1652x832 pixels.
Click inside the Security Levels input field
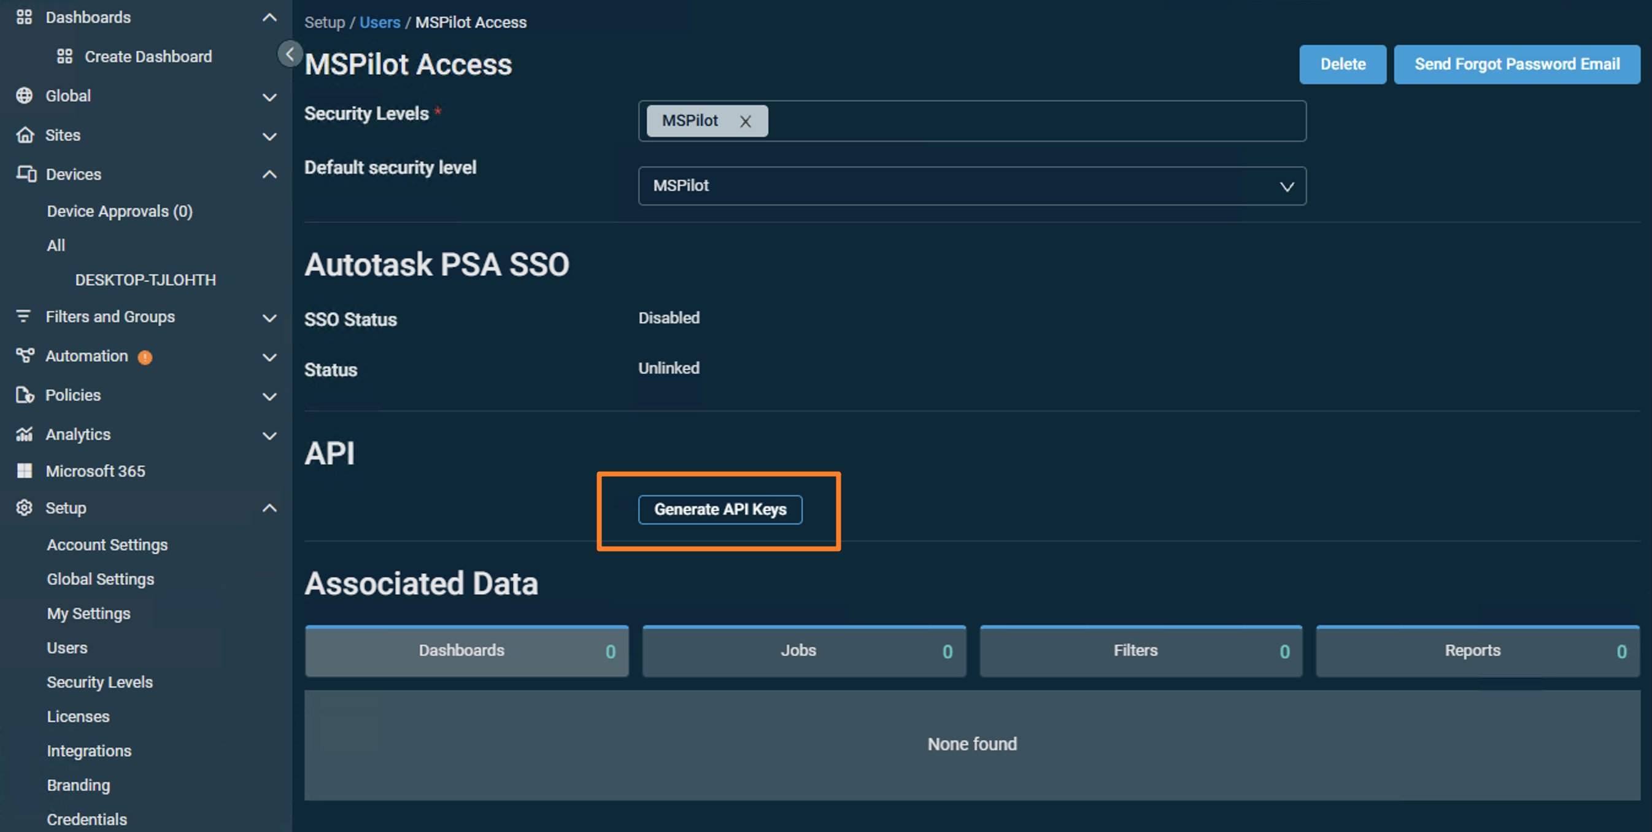972,120
